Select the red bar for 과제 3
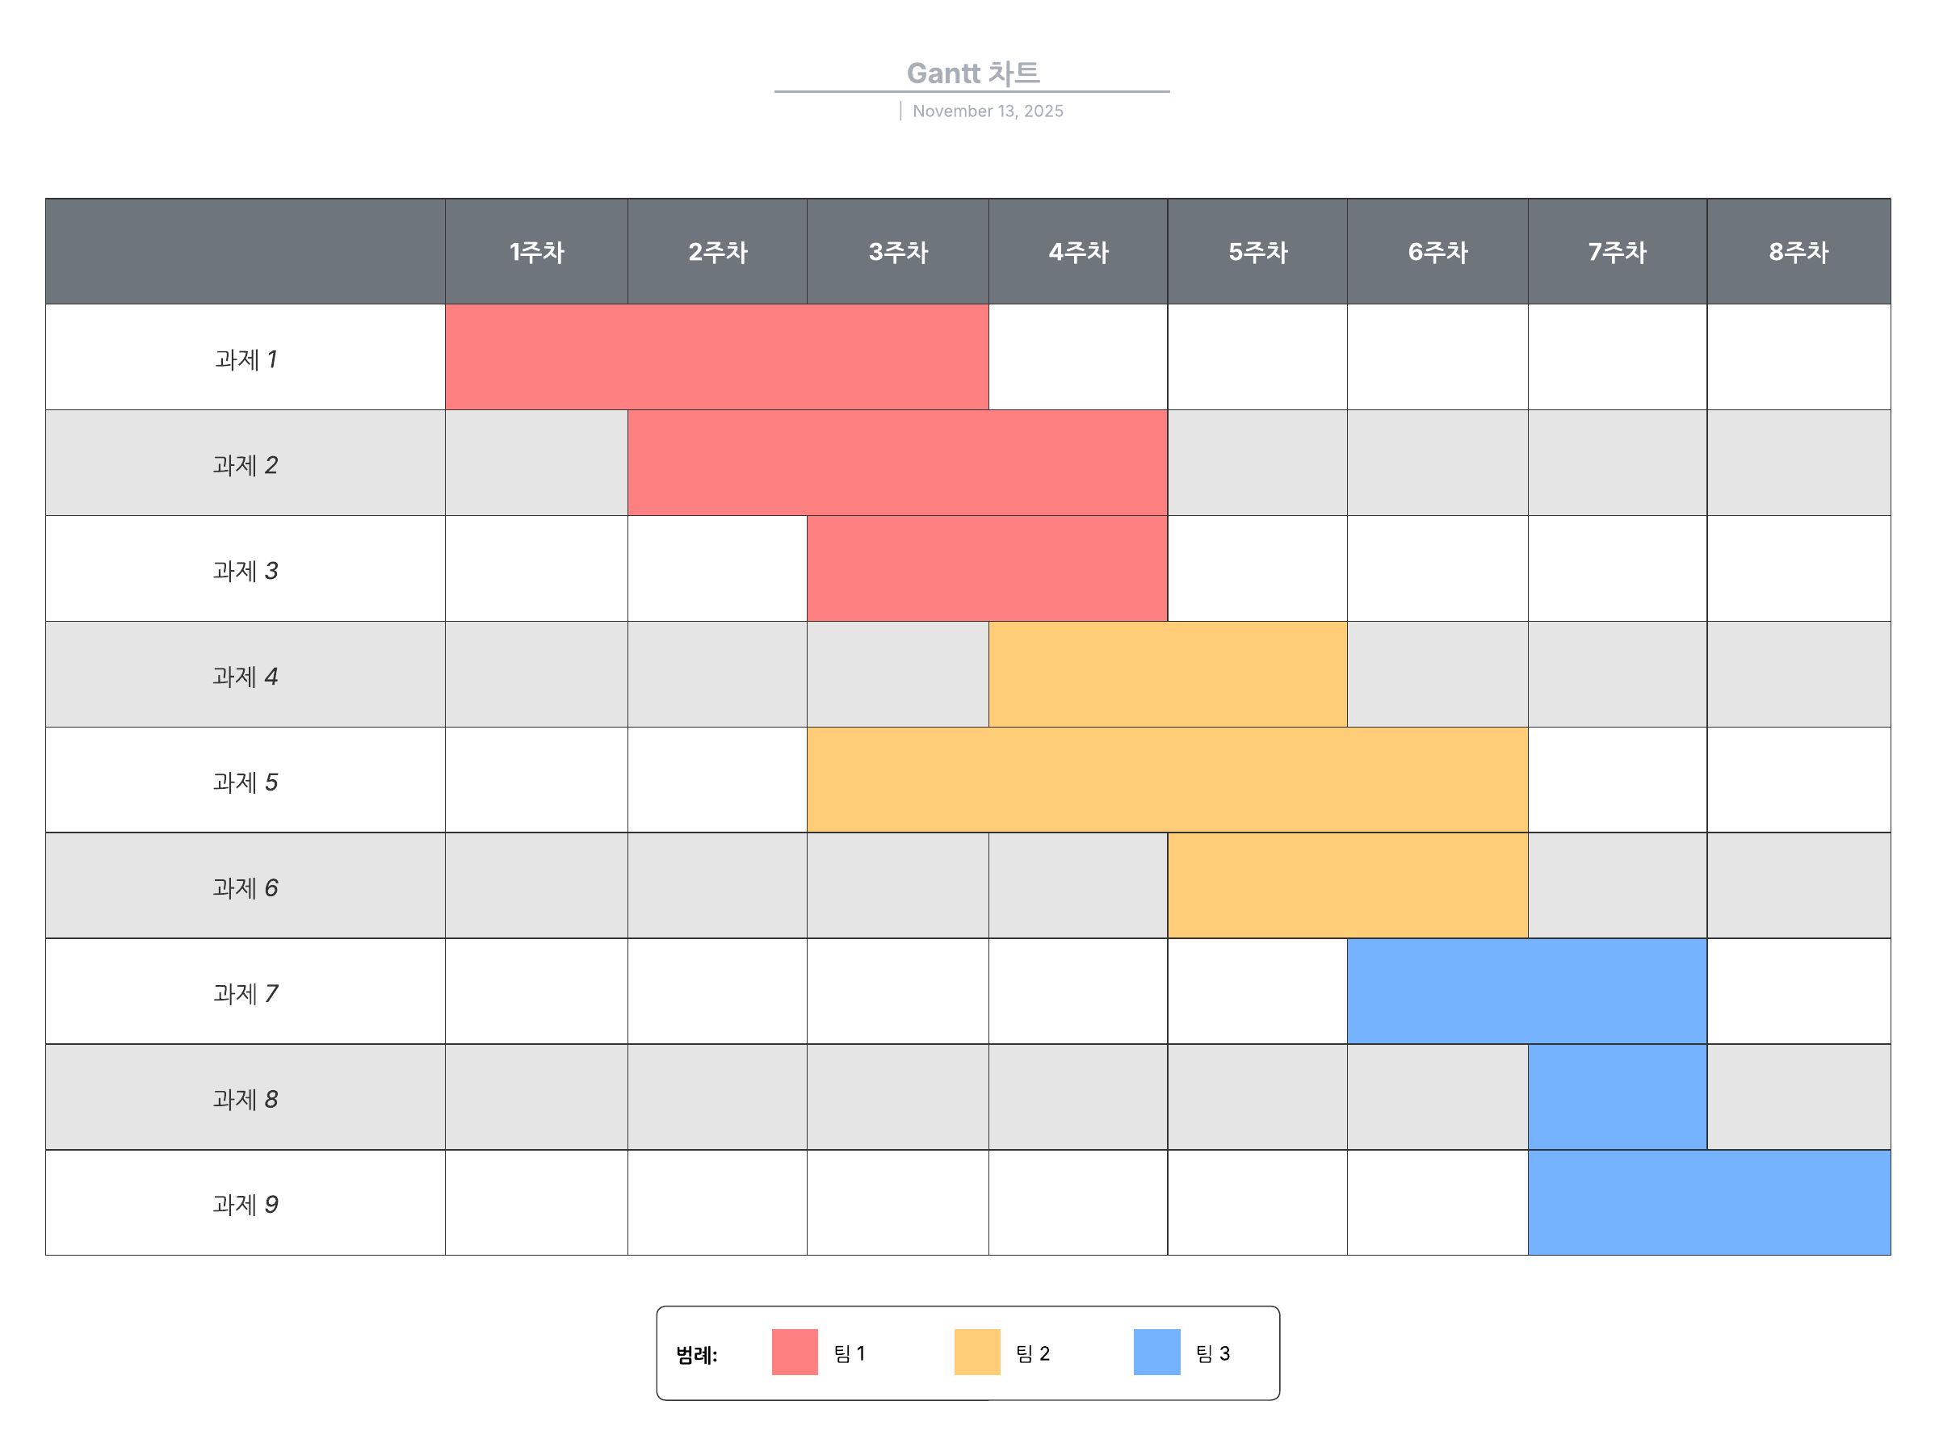The width and height of the screenshot is (1939, 1447). [987, 568]
